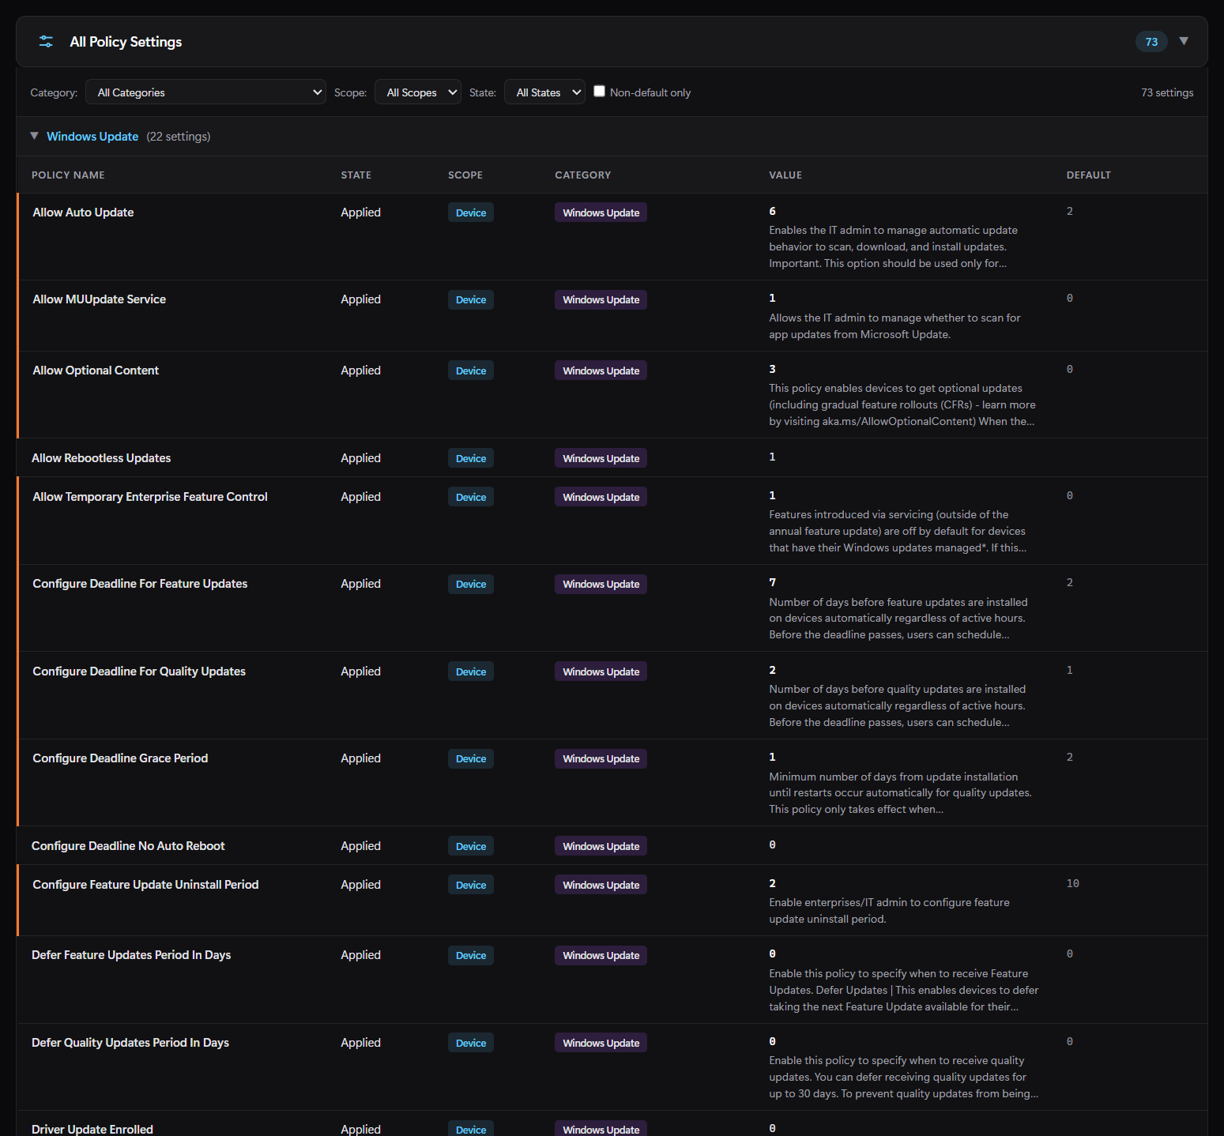Open the All Categories dropdown

(205, 92)
